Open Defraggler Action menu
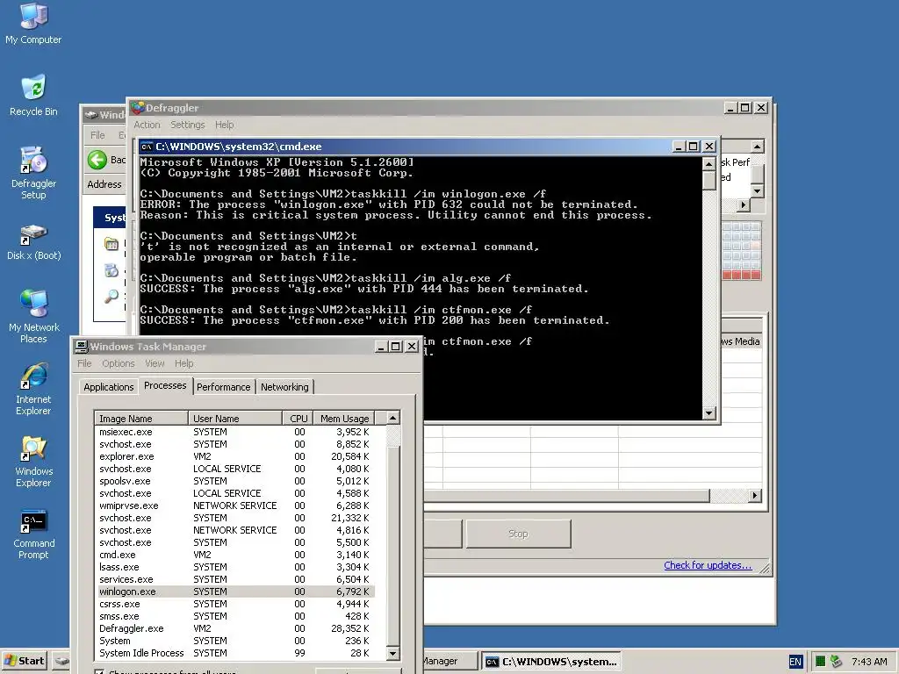This screenshot has height=674, width=899. [147, 125]
